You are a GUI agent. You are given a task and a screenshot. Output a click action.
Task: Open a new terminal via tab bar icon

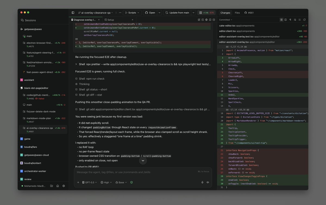pyautogui.click(x=203, y=20)
